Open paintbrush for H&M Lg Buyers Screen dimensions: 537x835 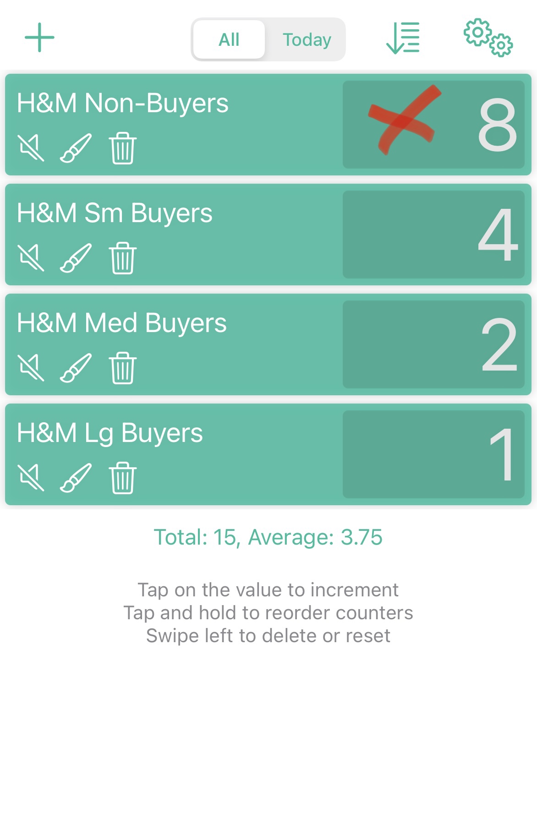coord(76,478)
